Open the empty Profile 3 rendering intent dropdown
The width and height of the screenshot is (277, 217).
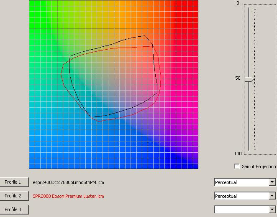245,209
